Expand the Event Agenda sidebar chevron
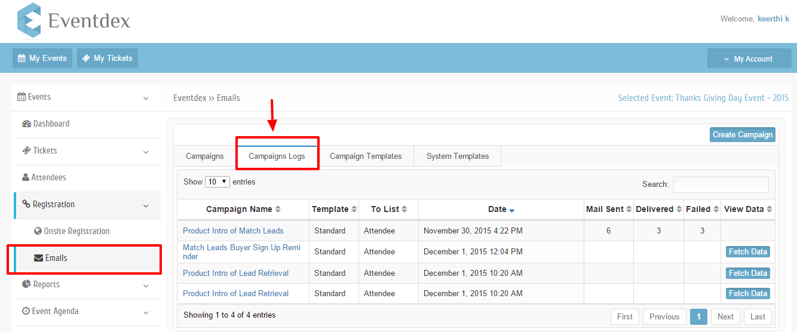Viewport: 797px width, 332px height. (146, 312)
